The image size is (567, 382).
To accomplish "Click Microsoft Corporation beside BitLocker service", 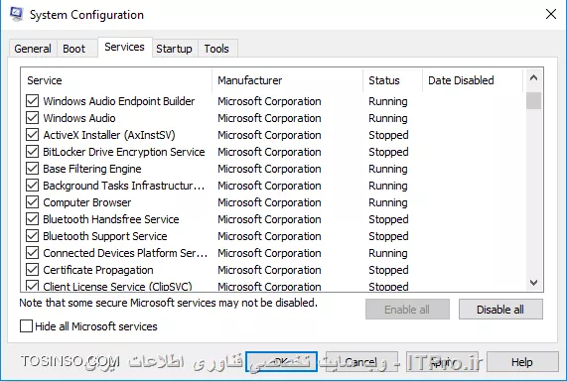I will click(x=269, y=152).
